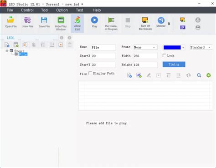
Task: Minimize the LED Studio window
Action: pos(199,4)
